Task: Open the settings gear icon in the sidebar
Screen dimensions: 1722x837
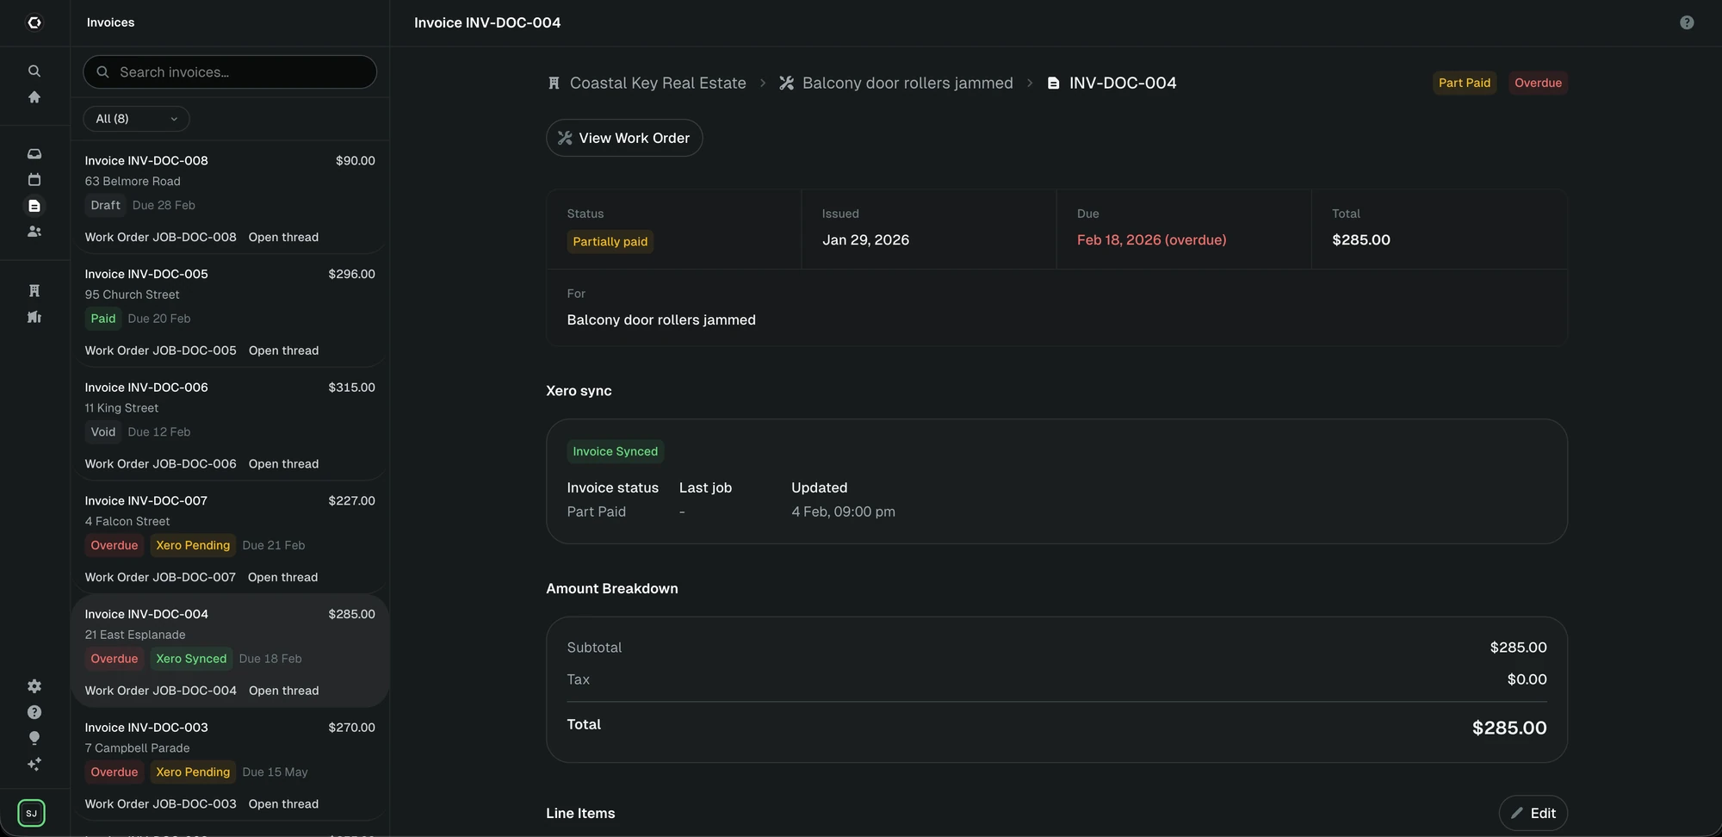Action: [x=34, y=686]
